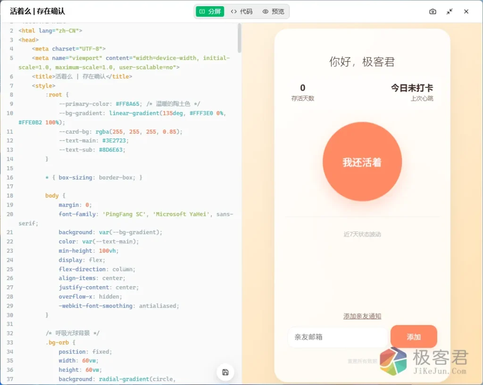Click the 今日未打卡 status text

pyautogui.click(x=412, y=88)
